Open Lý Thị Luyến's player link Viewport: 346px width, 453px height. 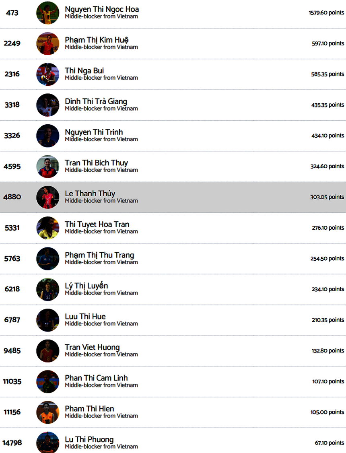pos(86,286)
